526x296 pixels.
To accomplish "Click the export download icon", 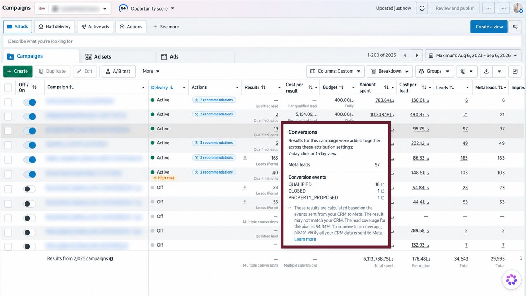I will pos(486,71).
